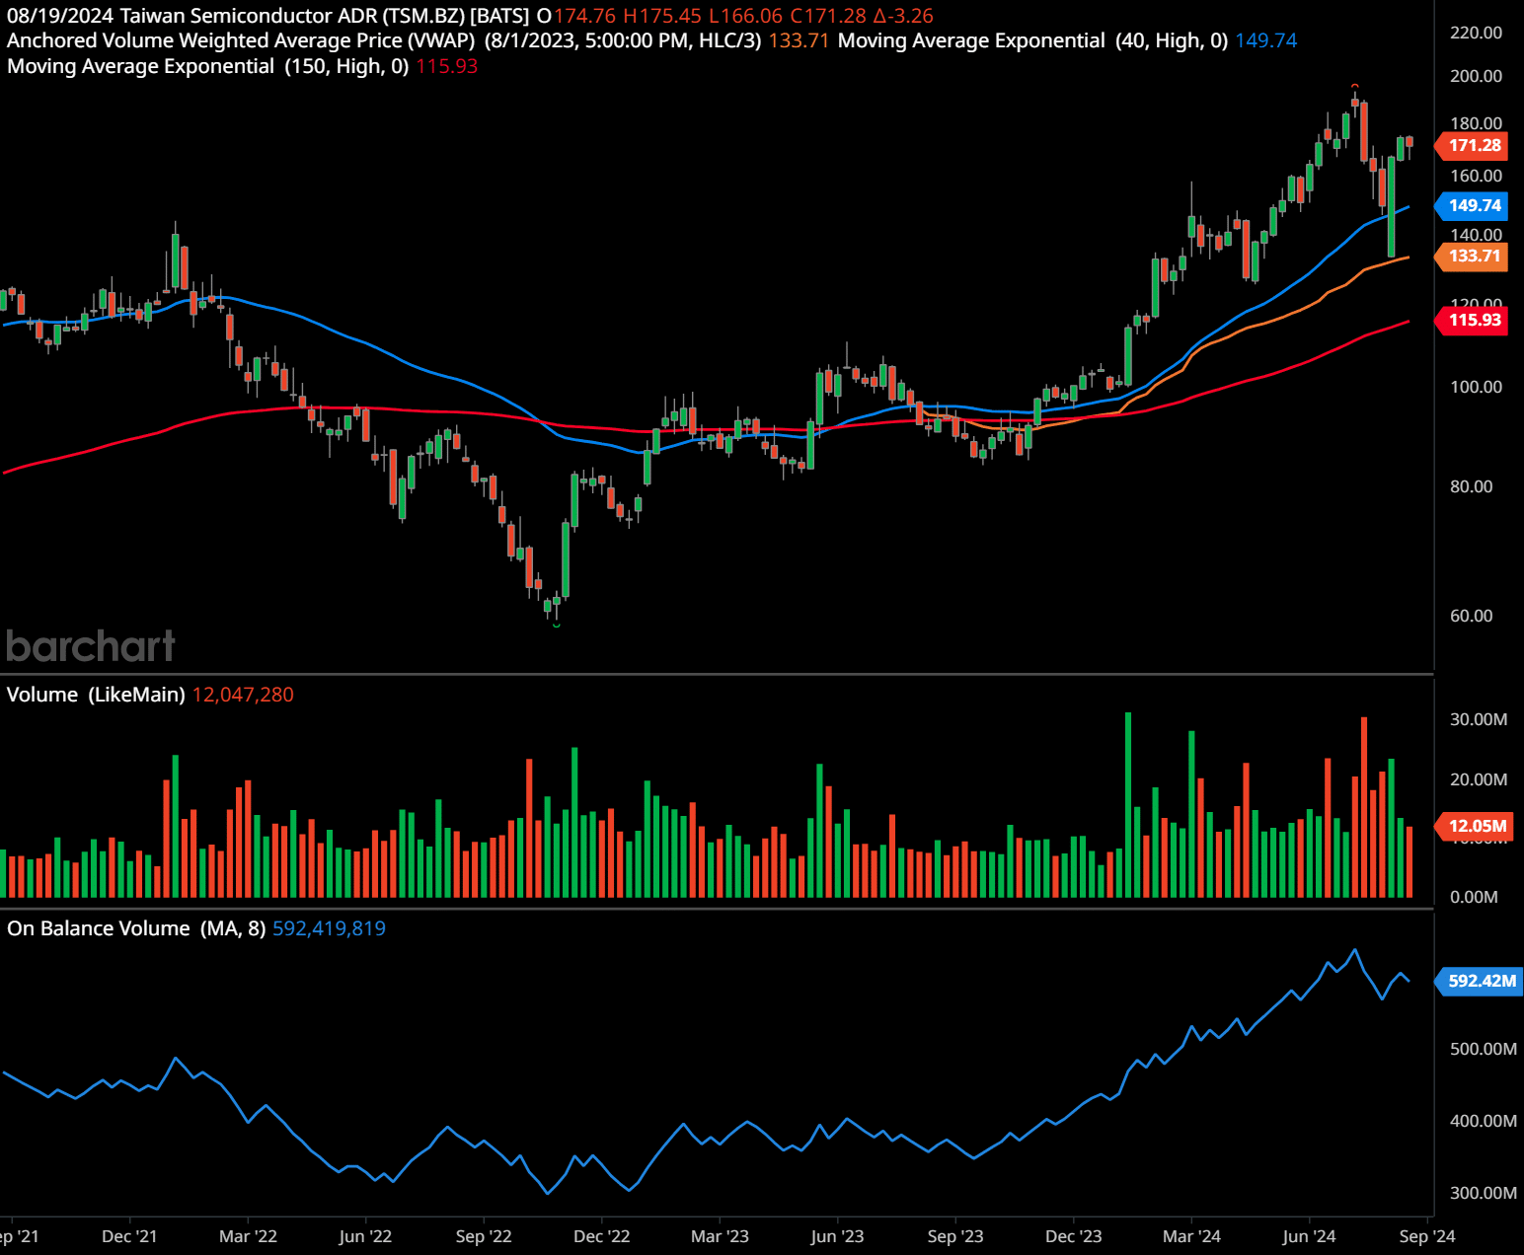Click the 140.00 price axis label
The height and width of the screenshot is (1255, 1524).
click(x=1476, y=235)
